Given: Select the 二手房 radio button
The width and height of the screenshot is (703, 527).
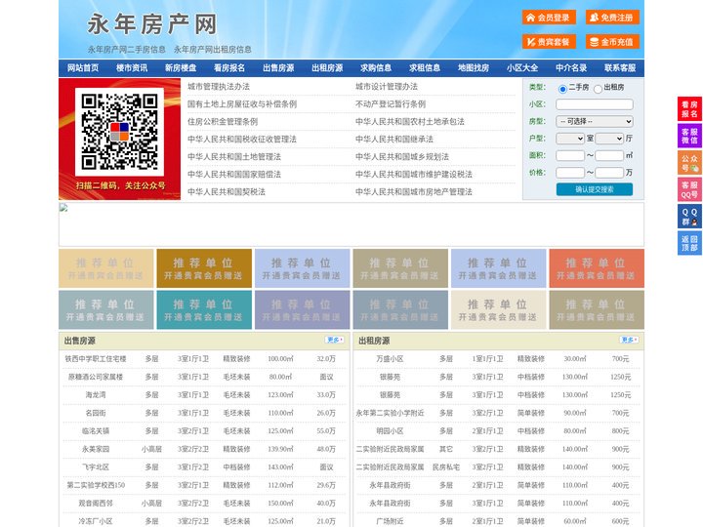Looking at the screenshot, I should pos(562,89).
